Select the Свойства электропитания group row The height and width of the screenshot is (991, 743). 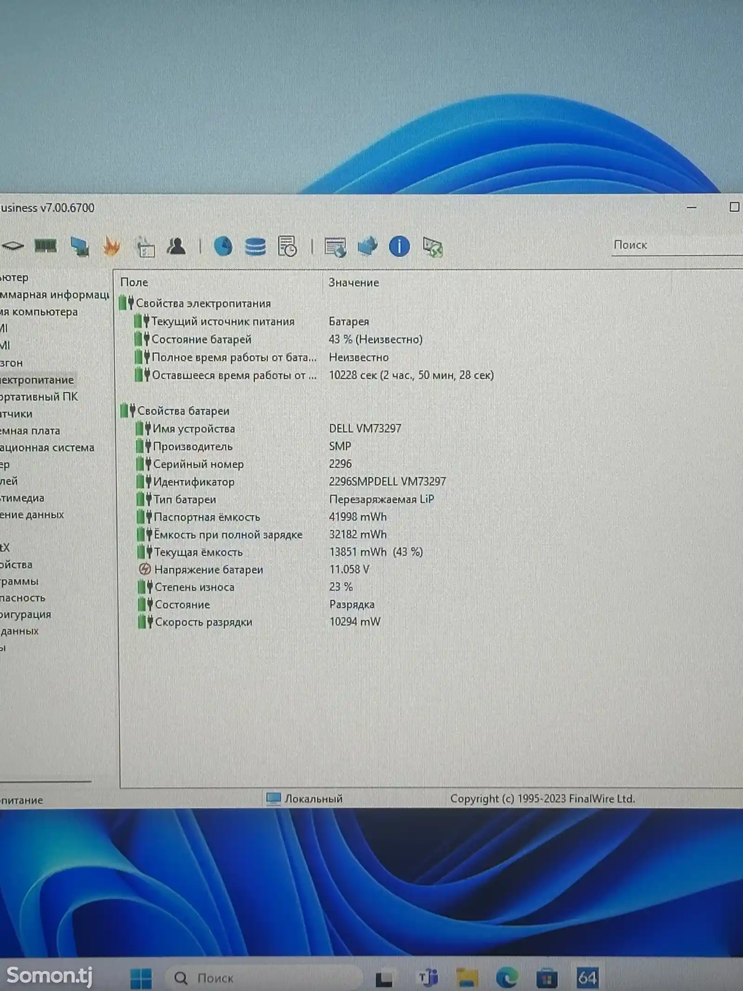(195, 303)
